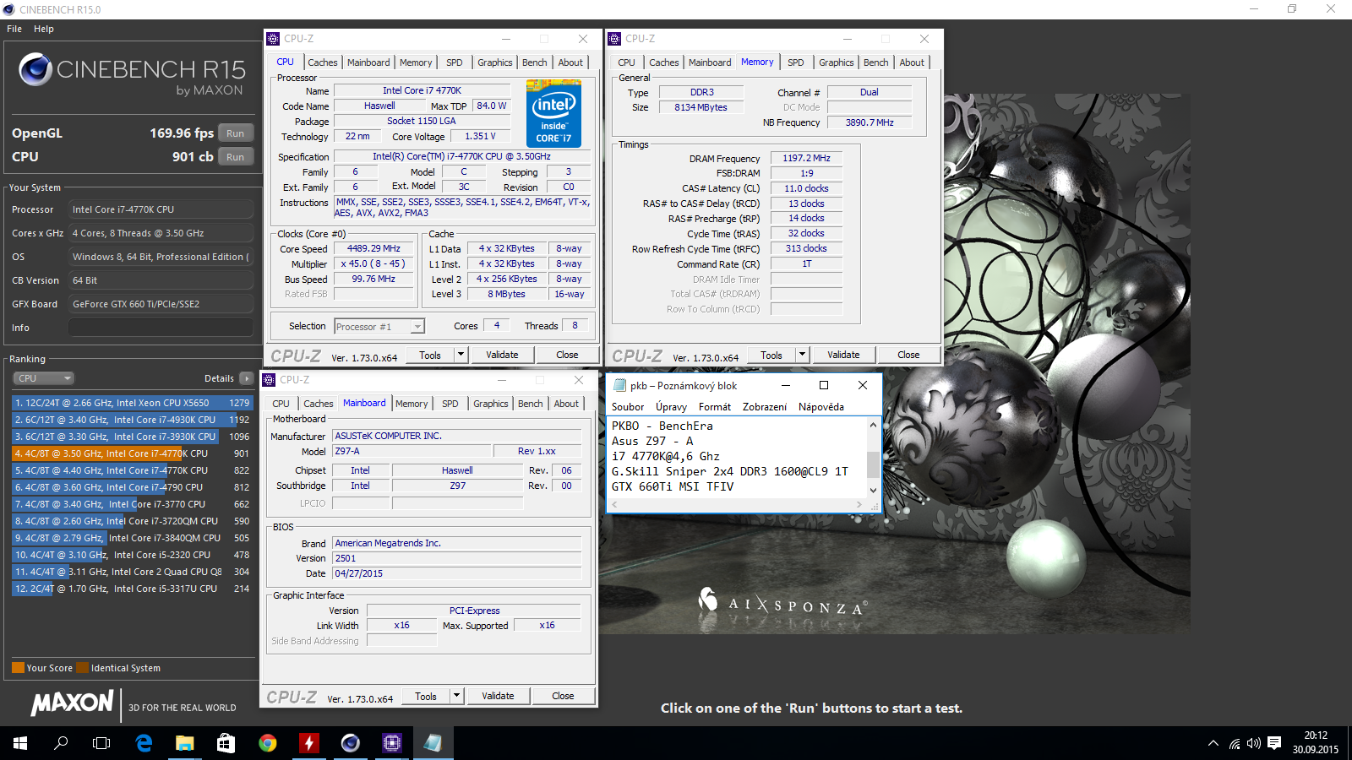Click DRAM Frequency value 1197.2 MHz
The width and height of the screenshot is (1352, 760).
(806, 158)
